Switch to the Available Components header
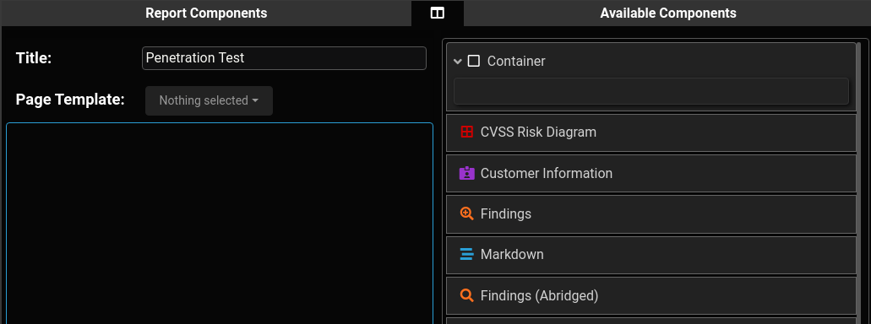This screenshot has width=871, height=324. coord(668,13)
